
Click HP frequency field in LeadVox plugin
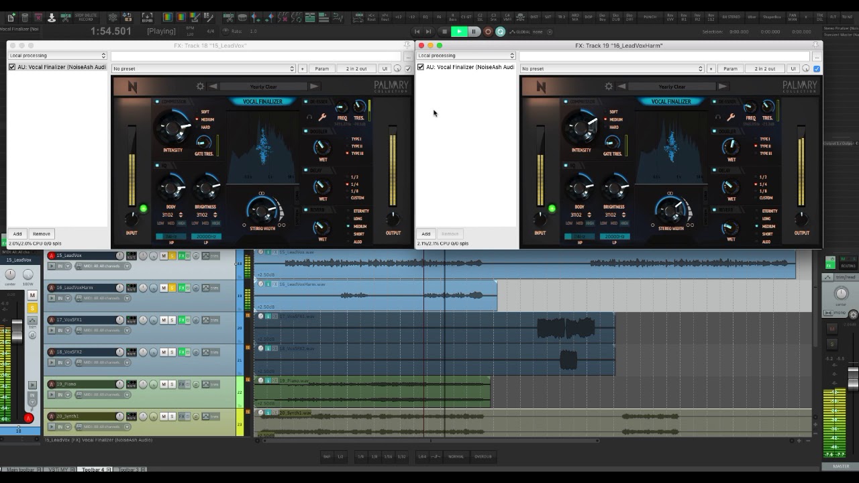[170, 237]
